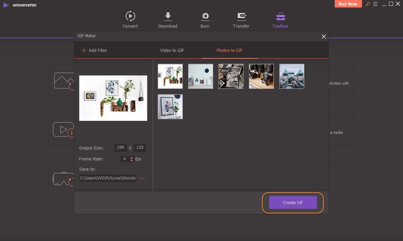Open the Download section

coord(167,20)
